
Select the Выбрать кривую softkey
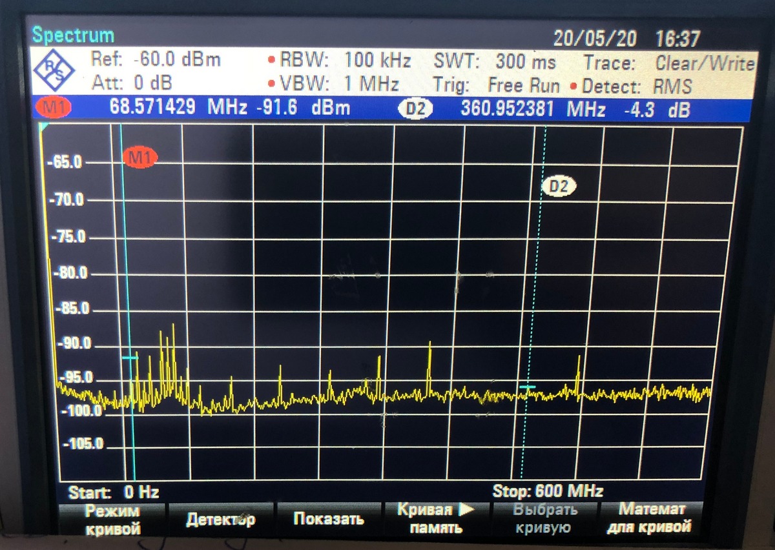pos(544,518)
